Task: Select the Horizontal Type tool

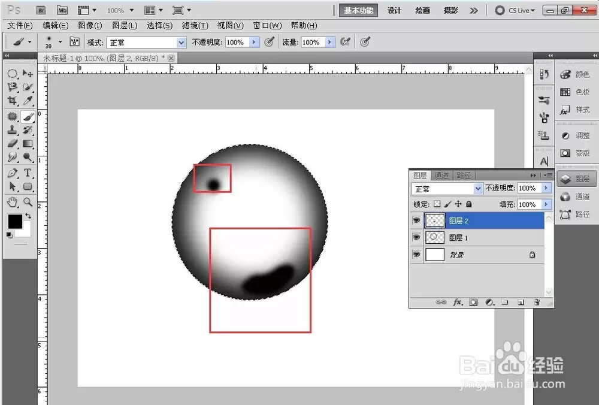Action: click(28, 173)
